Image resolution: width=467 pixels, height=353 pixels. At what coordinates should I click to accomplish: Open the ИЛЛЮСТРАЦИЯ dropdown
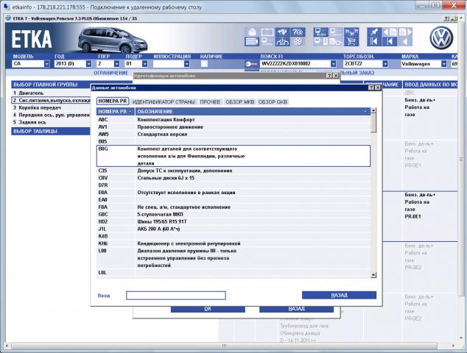pos(187,64)
